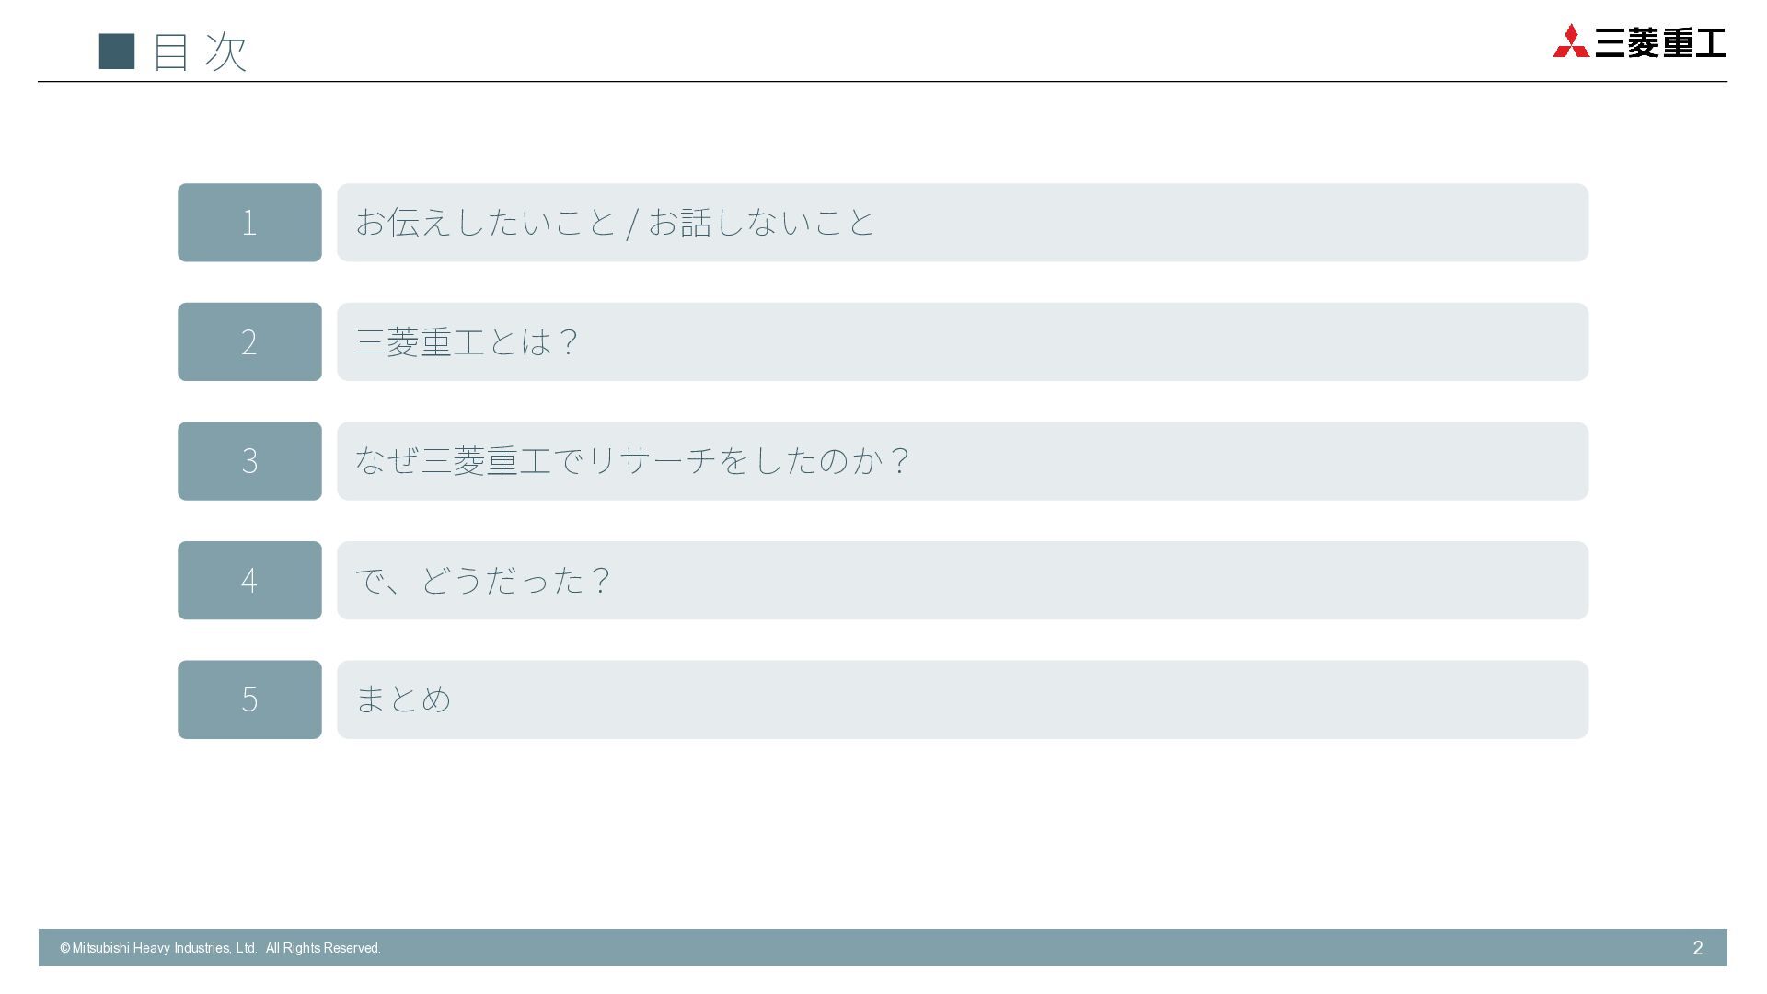Click the Mitsubishi three-diamond red logo
This screenshot has height=994, width=1767.
(x=1571, y=41)
